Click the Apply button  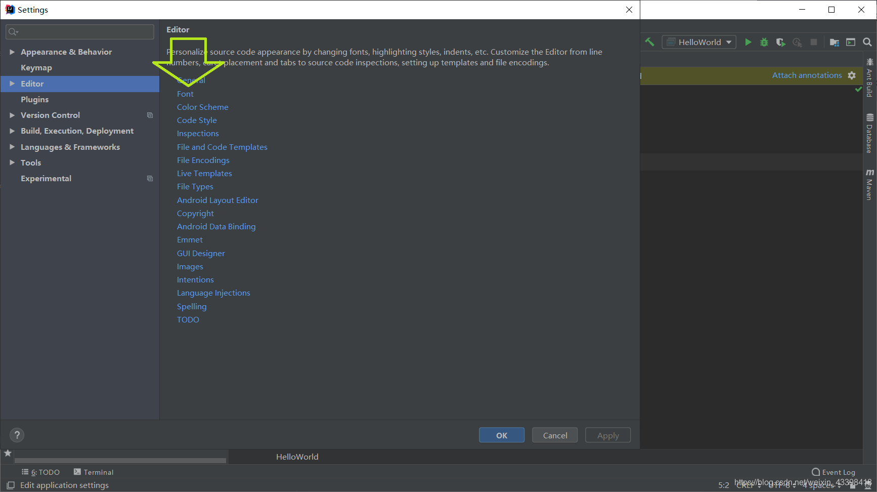(608, 435)
